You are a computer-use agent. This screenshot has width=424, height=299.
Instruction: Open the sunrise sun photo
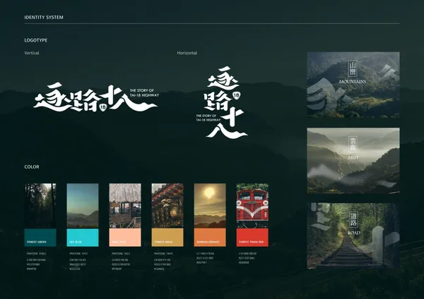click(x=210, y=206)
